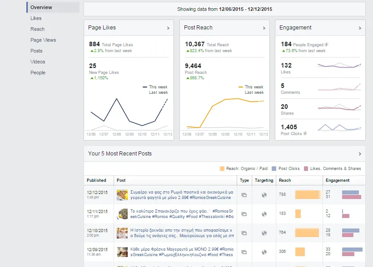The height and width of the screenshot is (267, 373).
Task: Open Posts in the sidebar menu
Action: pos(36,51)
